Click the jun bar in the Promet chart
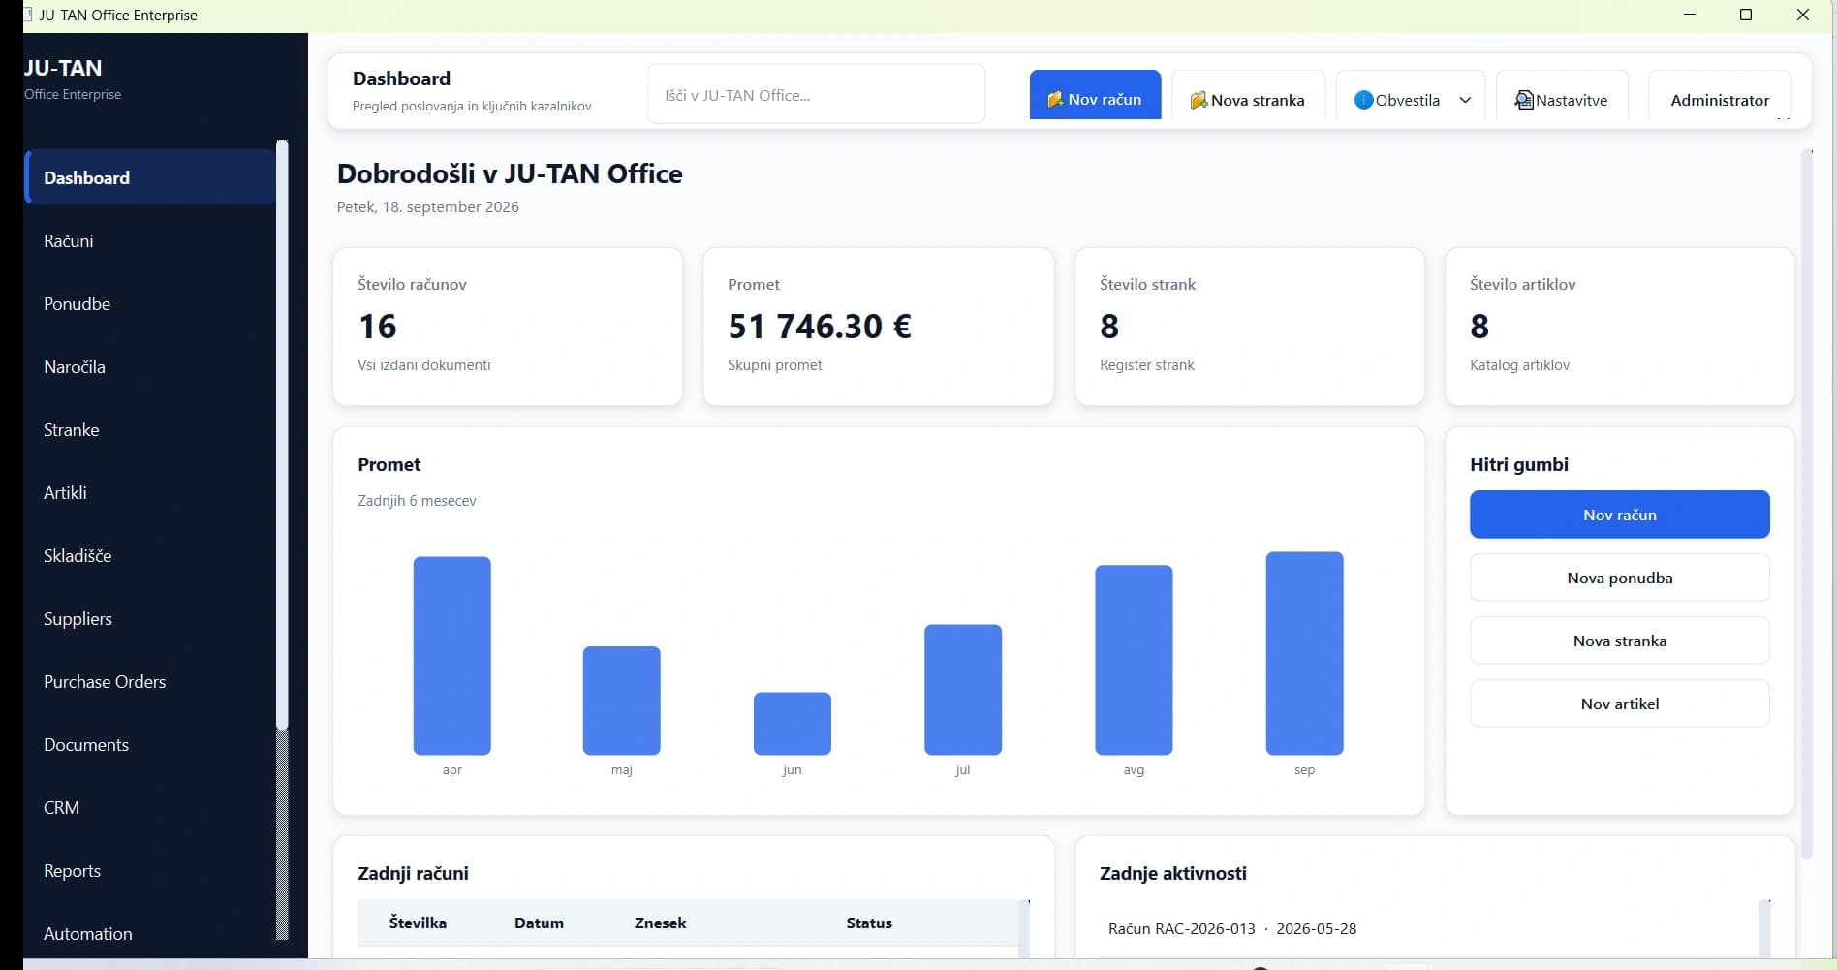The width and height of the screenshot is (1837, 970). (x=793, y=724)
